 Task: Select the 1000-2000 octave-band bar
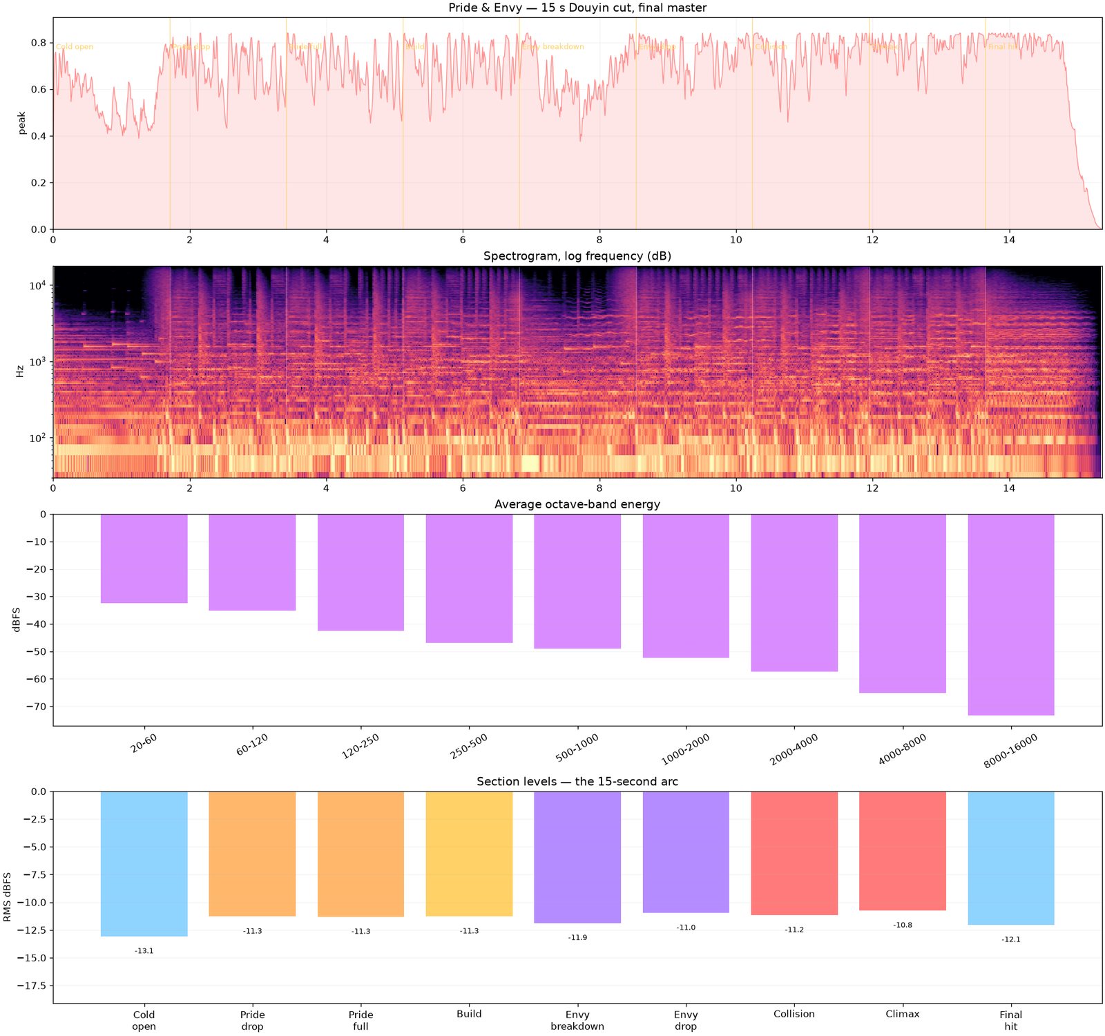pyautogui.click(x=686, y=586)
